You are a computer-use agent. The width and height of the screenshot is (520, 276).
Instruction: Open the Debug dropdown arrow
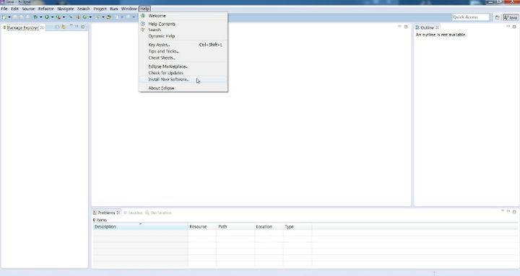click(40, 17)
